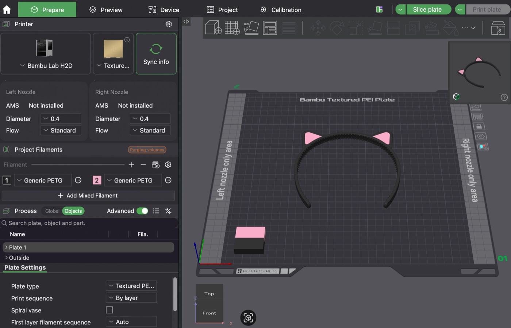Go to the Calibration tab
The image size is (511, 328).
[x=281, y=10]
